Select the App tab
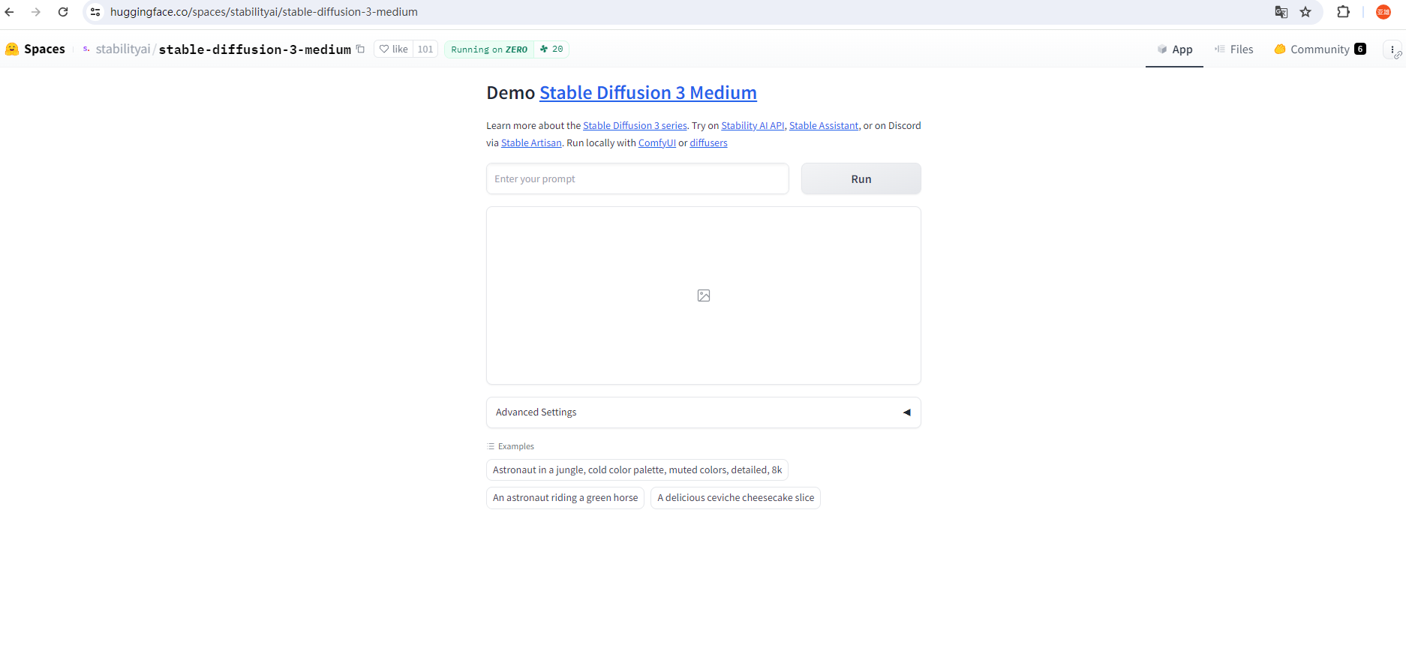The image size is (1406, 645). click(1174, 49)
